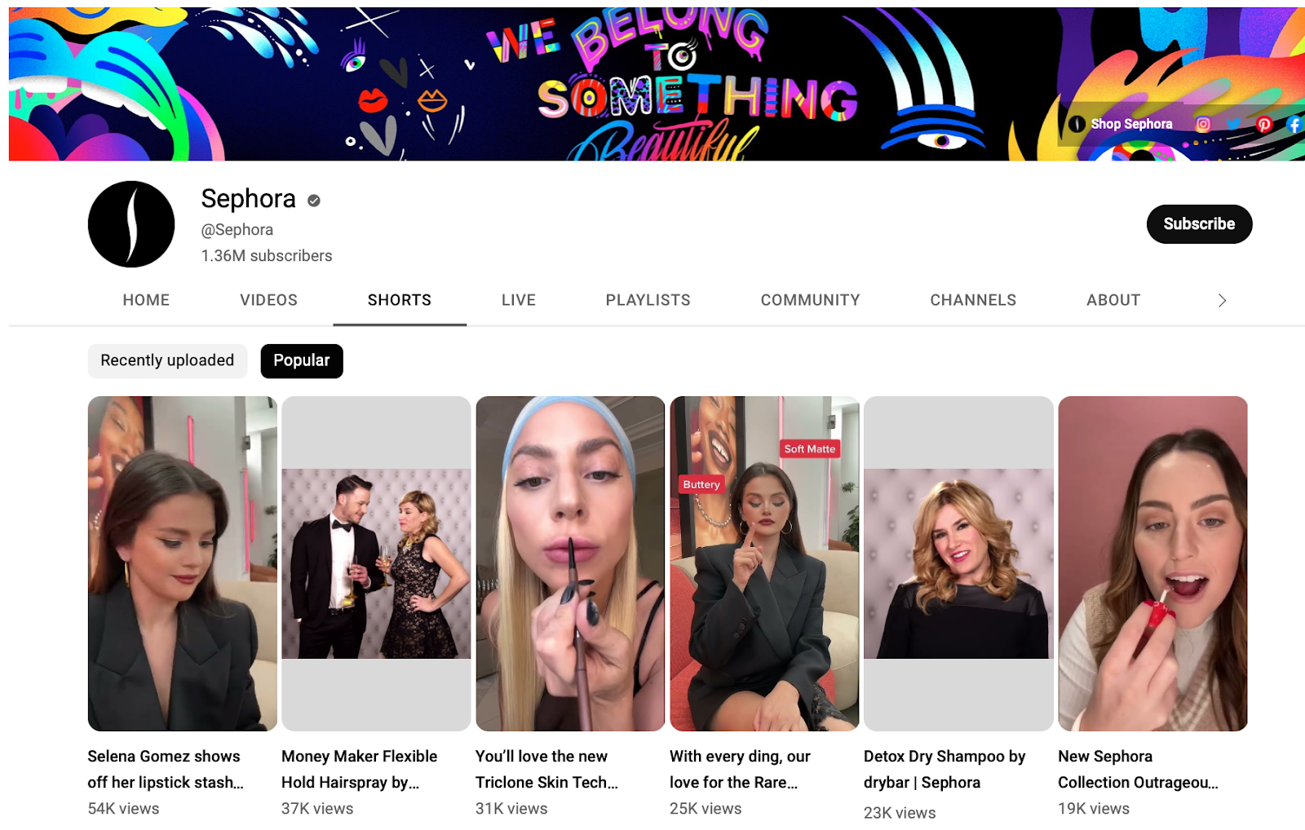
Task: Play the Money Maker Hairspray short thumbnail
Action: pyautogui.click(x=377, y=563)
